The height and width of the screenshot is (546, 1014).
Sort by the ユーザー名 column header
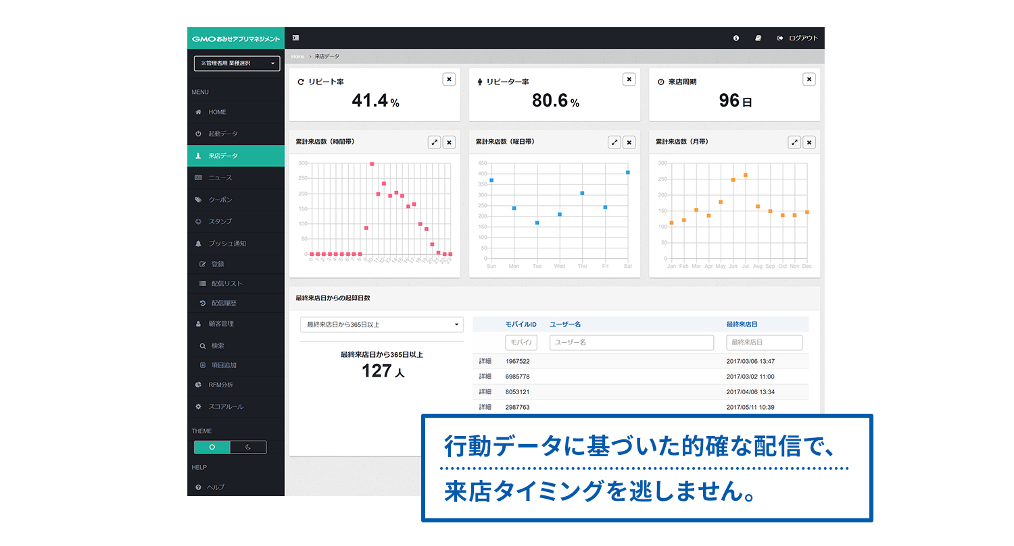[x=565, y=325]
